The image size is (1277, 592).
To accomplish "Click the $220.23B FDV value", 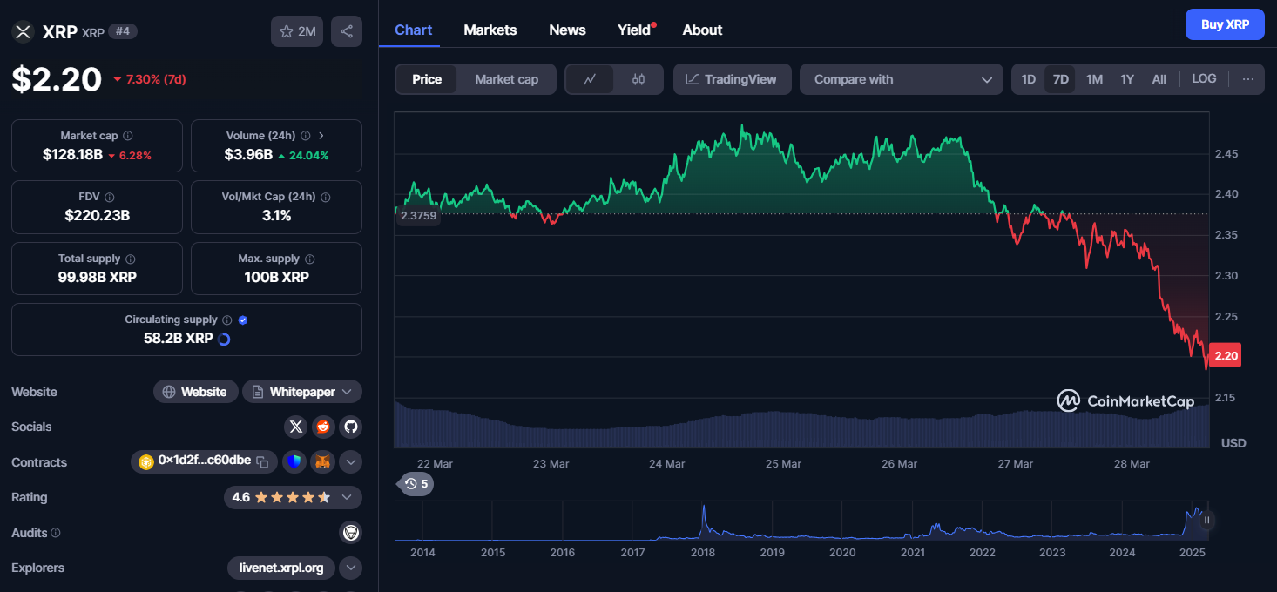I will [97, 215].
